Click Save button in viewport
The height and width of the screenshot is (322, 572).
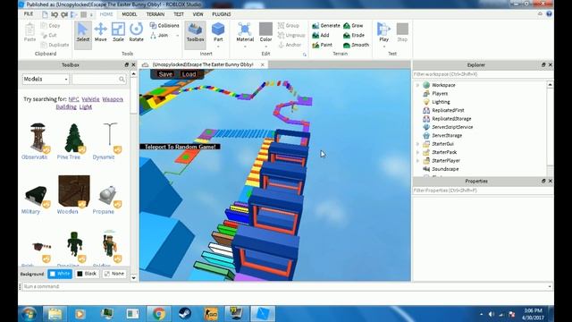click(165, 74)
